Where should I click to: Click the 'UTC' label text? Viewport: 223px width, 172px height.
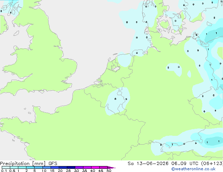click(x=194, y=164)
